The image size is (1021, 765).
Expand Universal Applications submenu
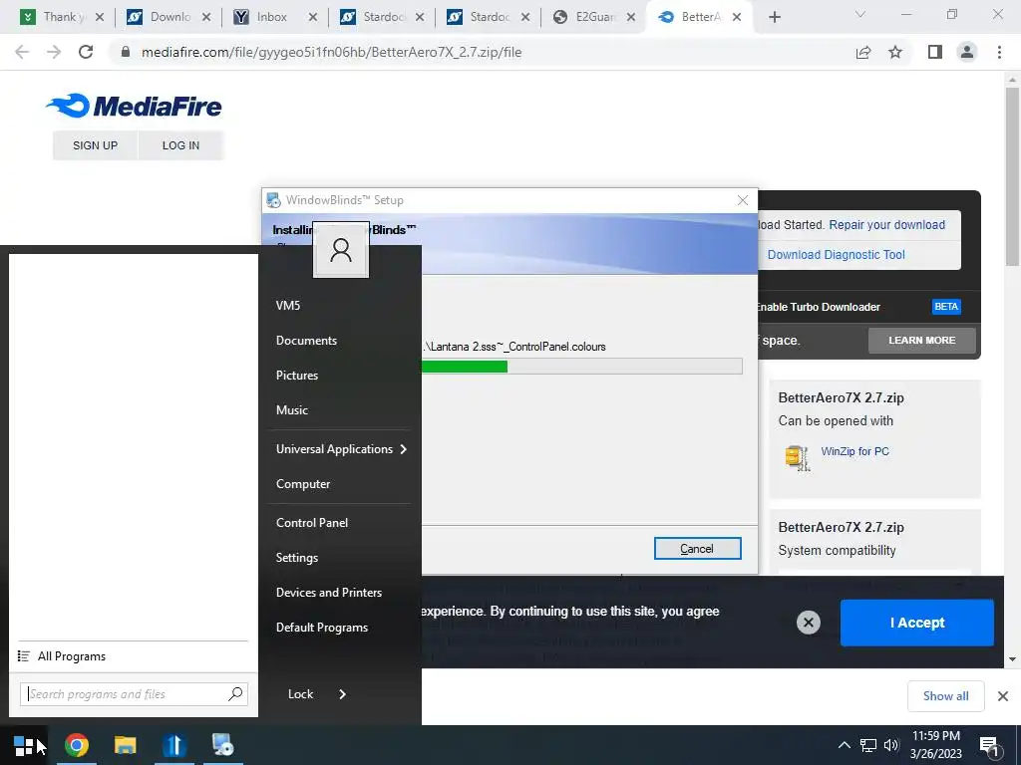(341, 449)
